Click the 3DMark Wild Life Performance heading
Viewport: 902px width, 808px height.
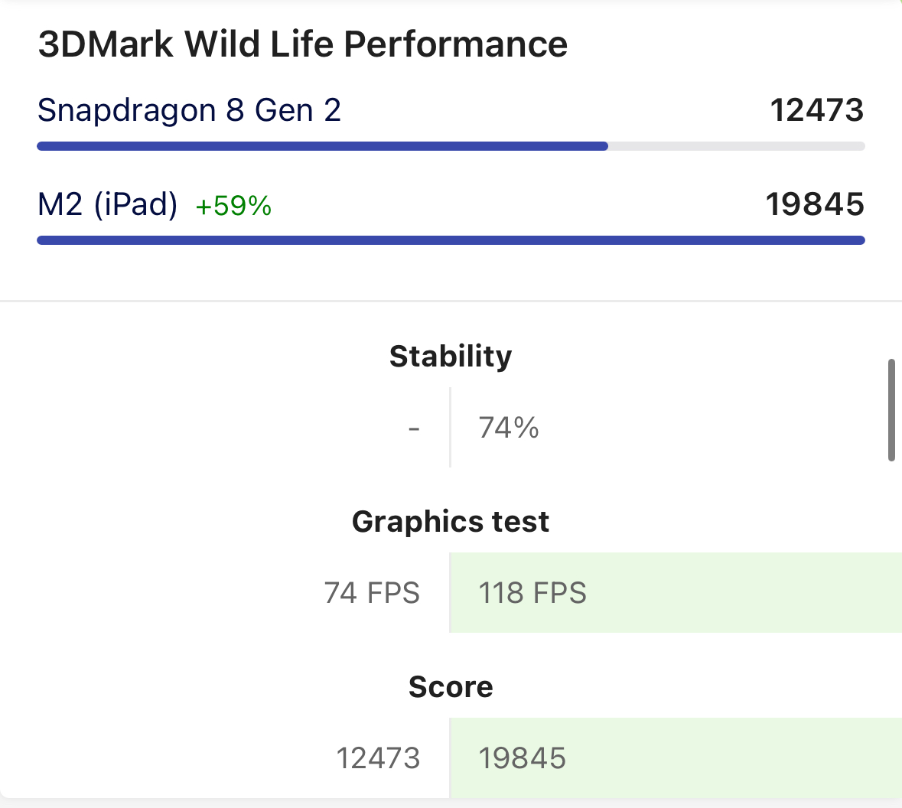point(303,44)
